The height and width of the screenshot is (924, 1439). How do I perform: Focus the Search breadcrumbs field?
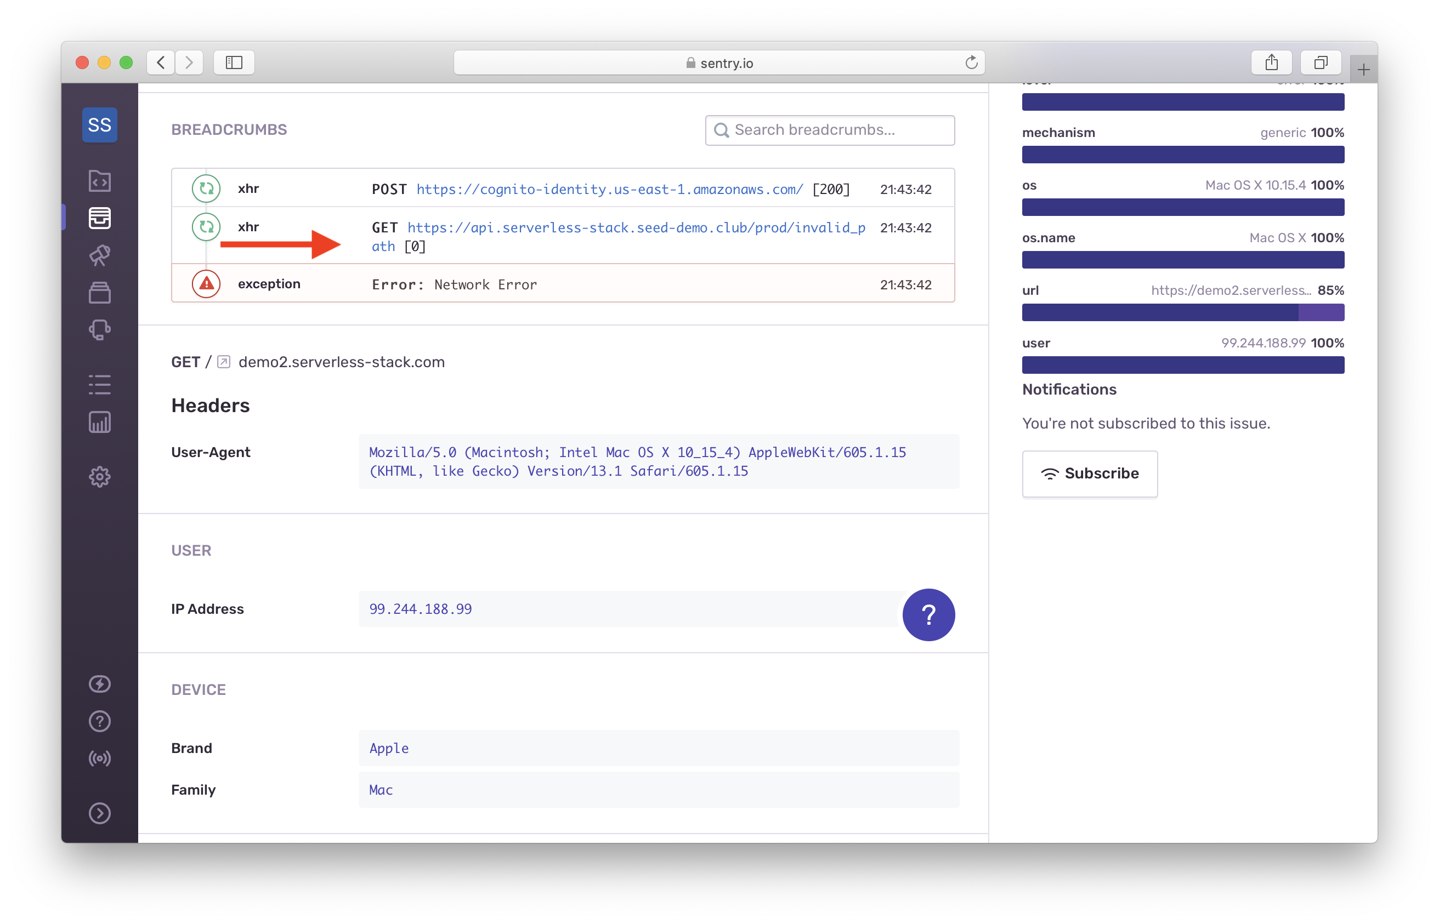point(830,130)
